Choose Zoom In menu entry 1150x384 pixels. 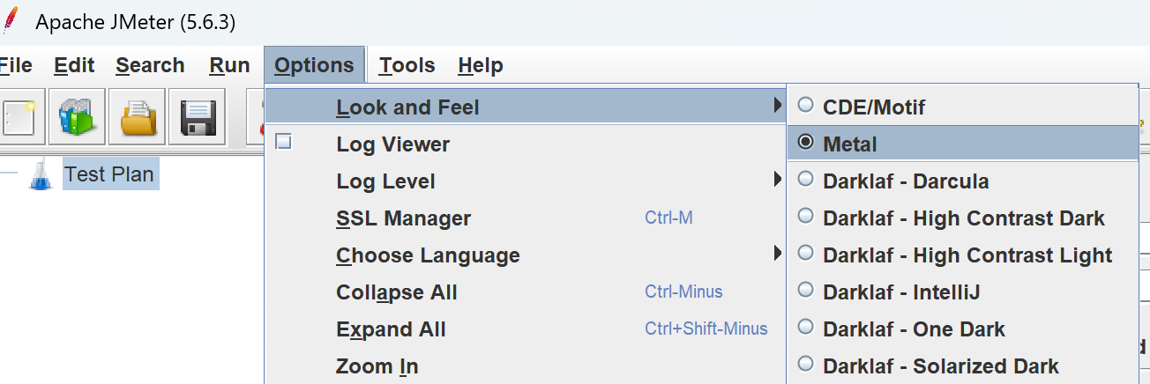tap(526, 366)
